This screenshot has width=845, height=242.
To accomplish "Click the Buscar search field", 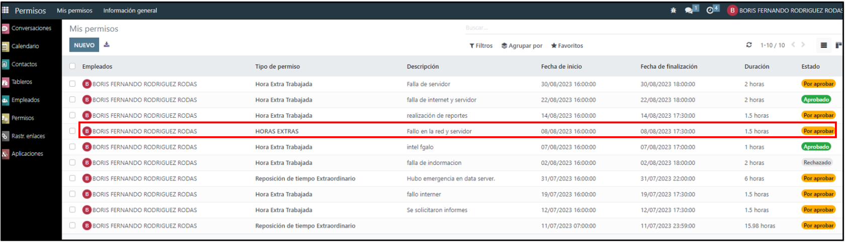I will 553,28.
